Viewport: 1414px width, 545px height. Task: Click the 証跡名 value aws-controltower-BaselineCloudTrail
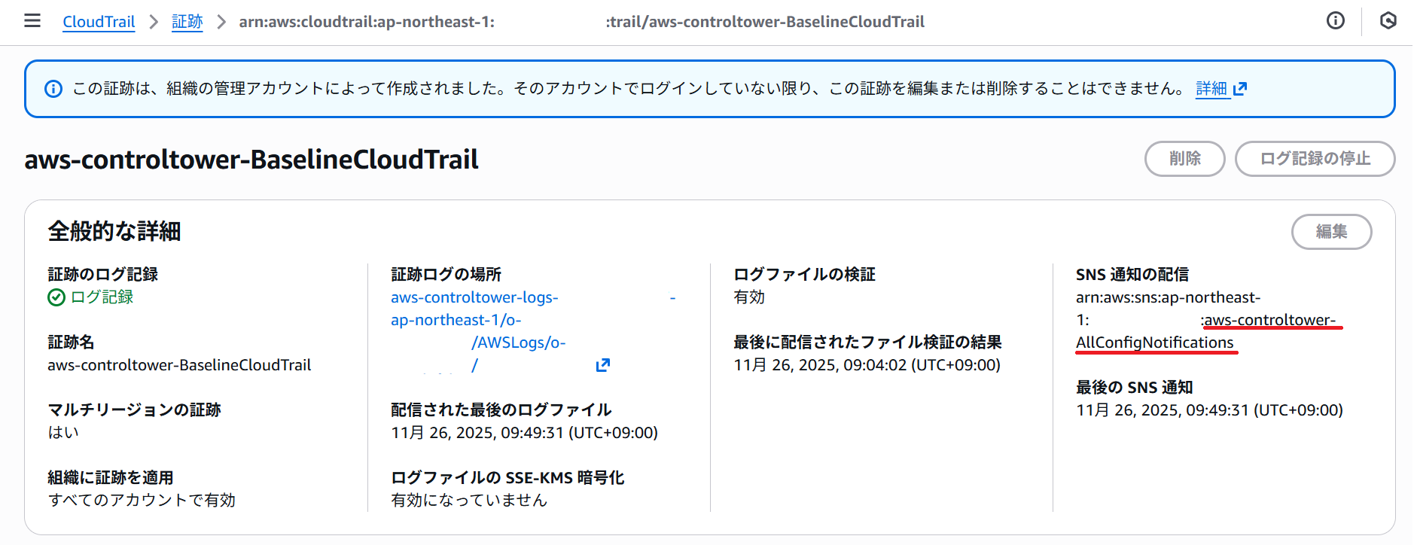[179, 365]
